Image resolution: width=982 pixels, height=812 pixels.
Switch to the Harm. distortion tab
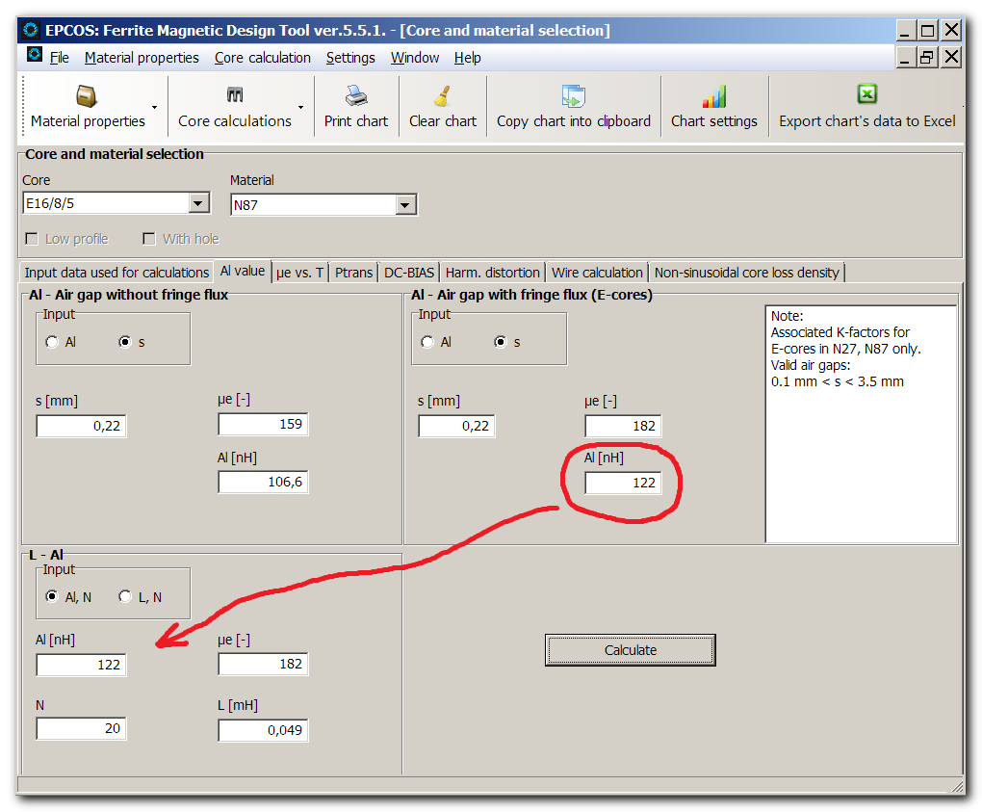pyautogui.click(x=492, y=273)
